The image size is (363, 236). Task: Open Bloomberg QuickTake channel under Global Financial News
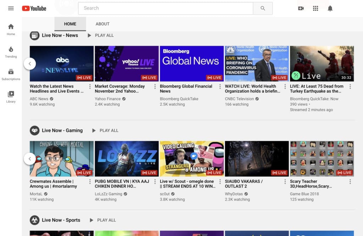[x=179, y=99]
